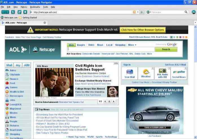
Task: Open the History menu
Action: click(x=24, y=7)
